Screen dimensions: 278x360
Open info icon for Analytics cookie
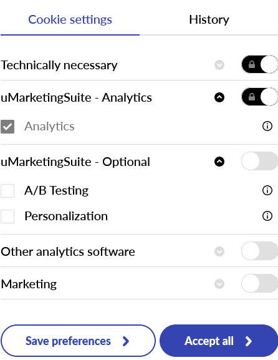pos(267,126)
